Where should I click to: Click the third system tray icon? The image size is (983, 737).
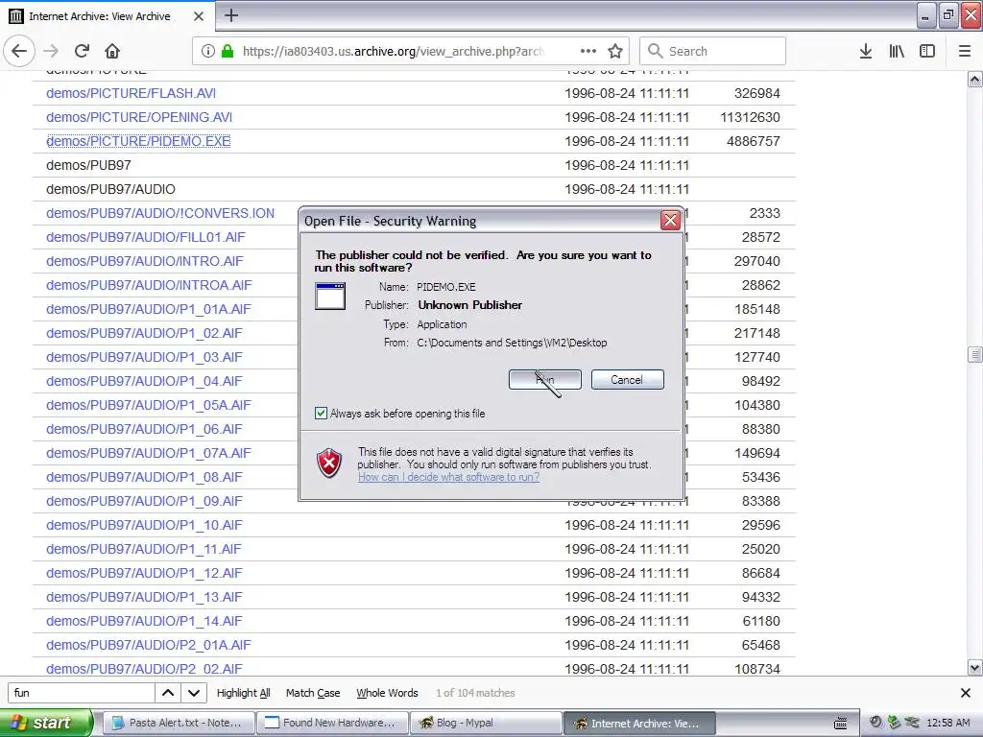912,723
